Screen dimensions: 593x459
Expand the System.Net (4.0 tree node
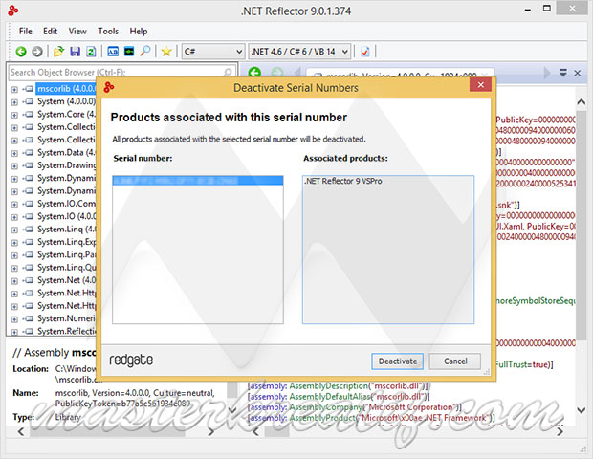pos(14,281)
